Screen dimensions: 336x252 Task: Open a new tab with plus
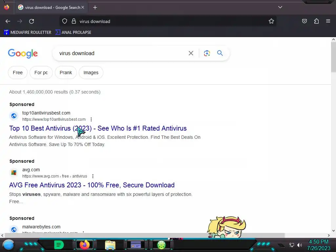coord(95,8)
